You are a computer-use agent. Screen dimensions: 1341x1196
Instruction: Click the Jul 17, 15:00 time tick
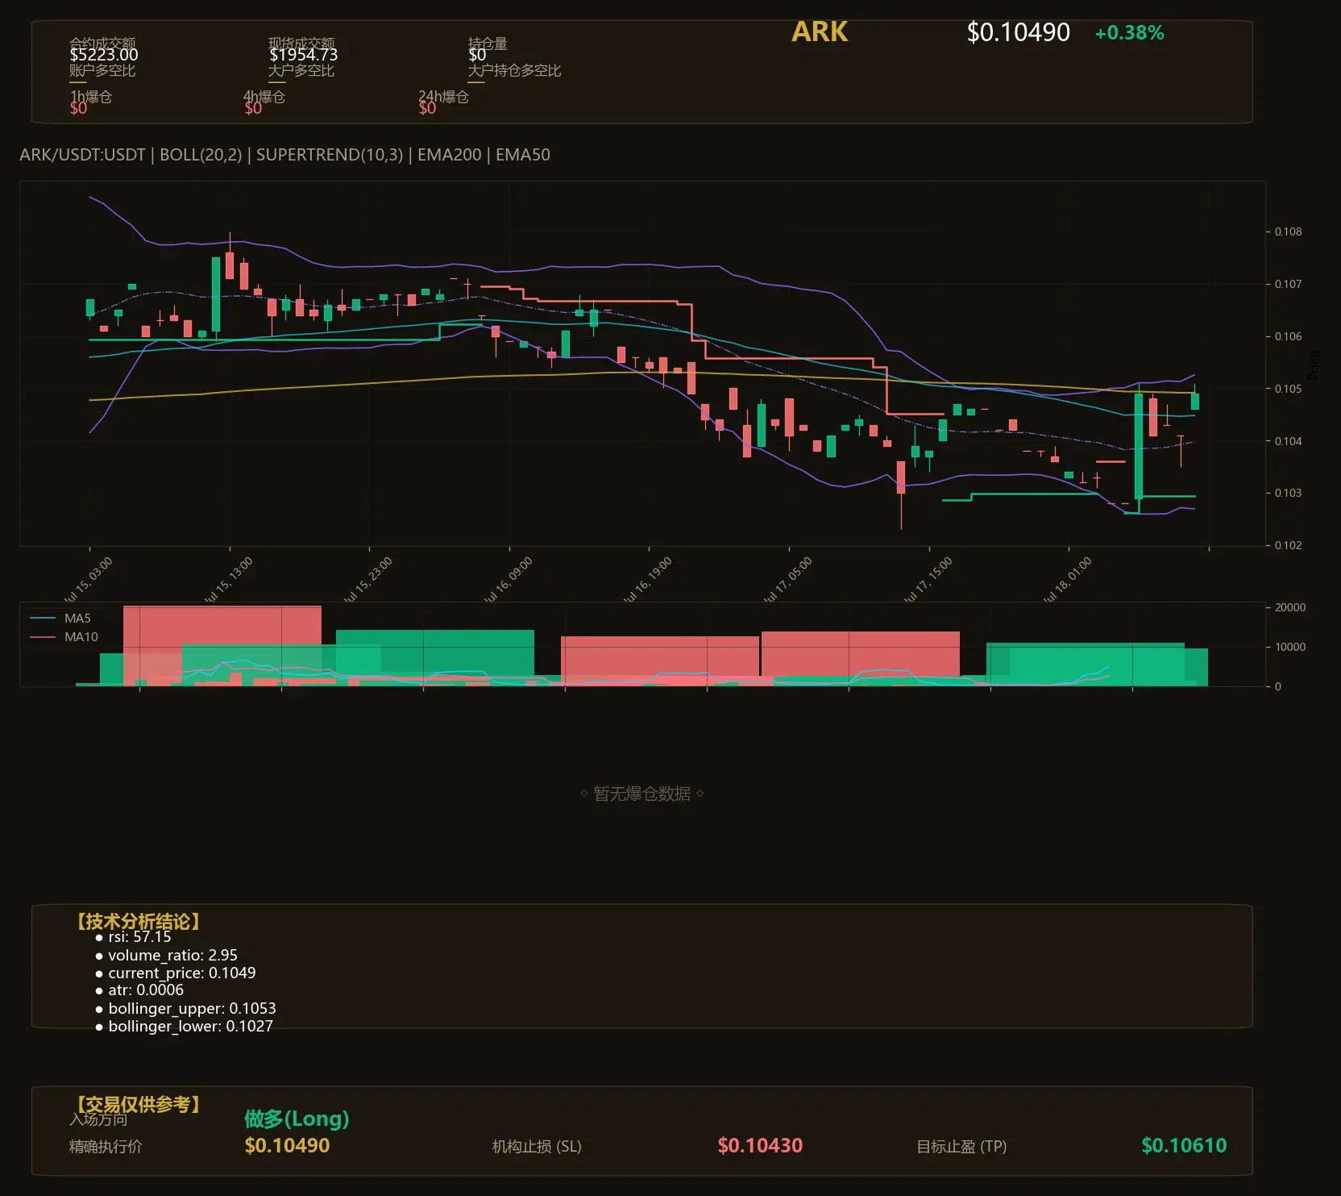coord(928,581)
